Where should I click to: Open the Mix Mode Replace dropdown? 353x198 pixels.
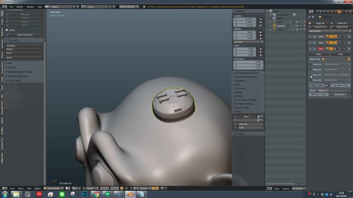[x=323, y=91]
